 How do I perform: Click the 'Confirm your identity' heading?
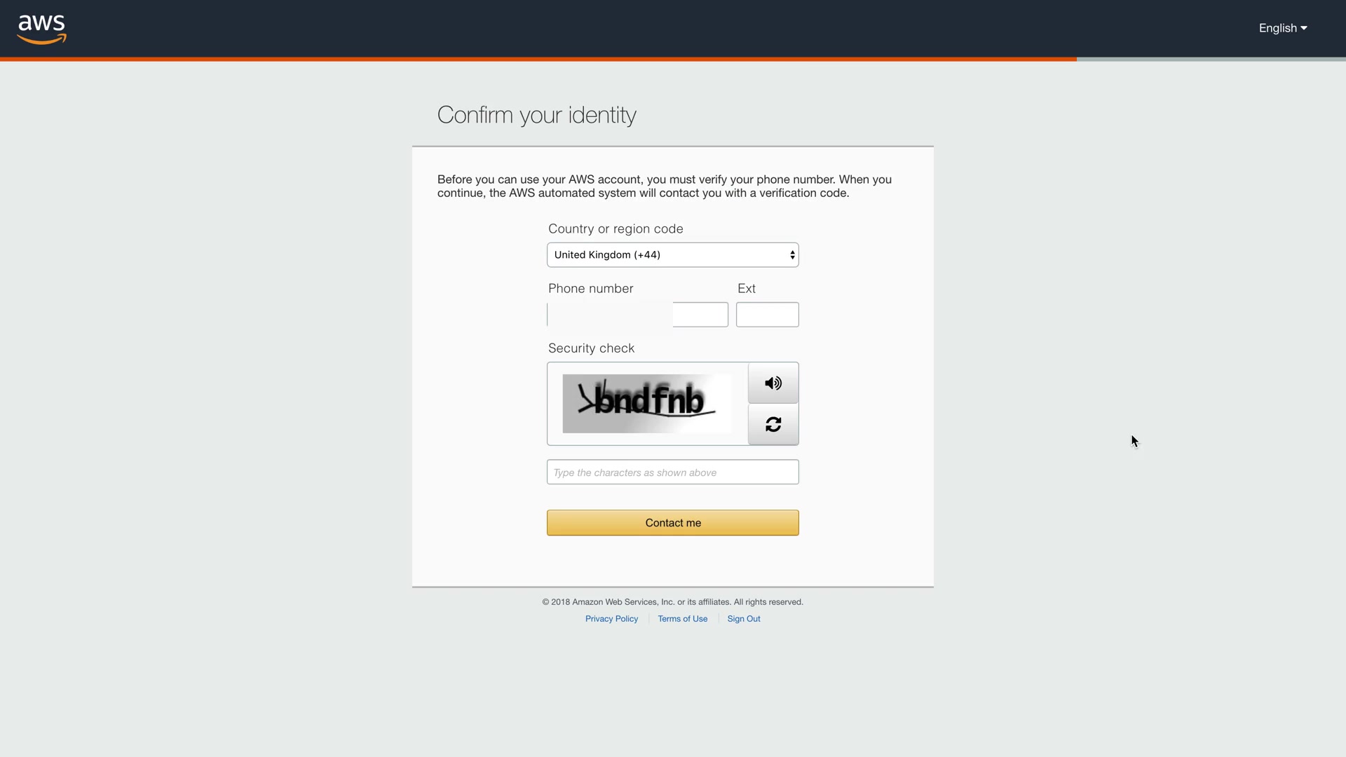pos(536,115)
